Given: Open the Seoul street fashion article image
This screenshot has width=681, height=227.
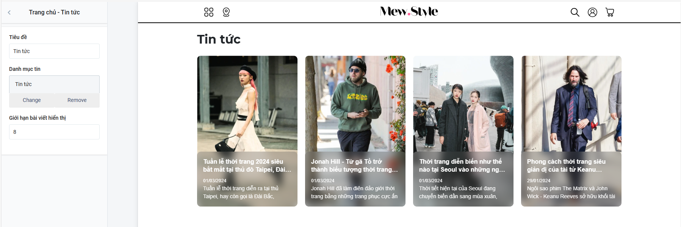Looking at the screenshot, I should click(463, 104).
